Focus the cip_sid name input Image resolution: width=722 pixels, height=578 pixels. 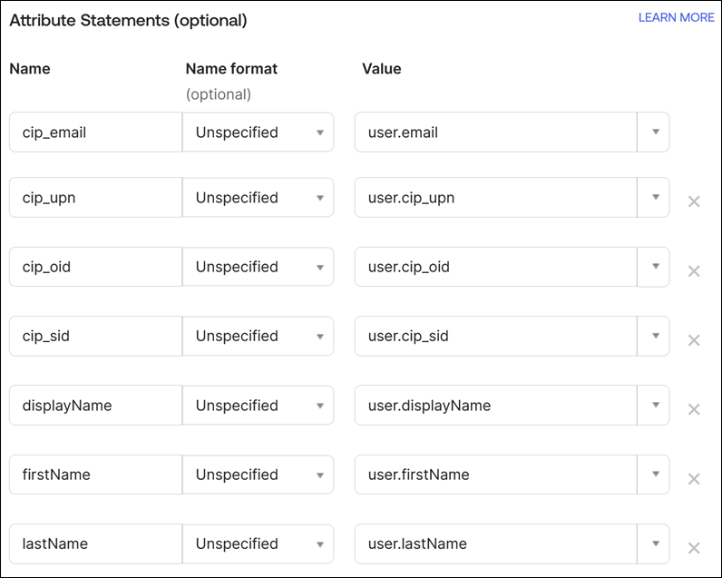[95, 336]
